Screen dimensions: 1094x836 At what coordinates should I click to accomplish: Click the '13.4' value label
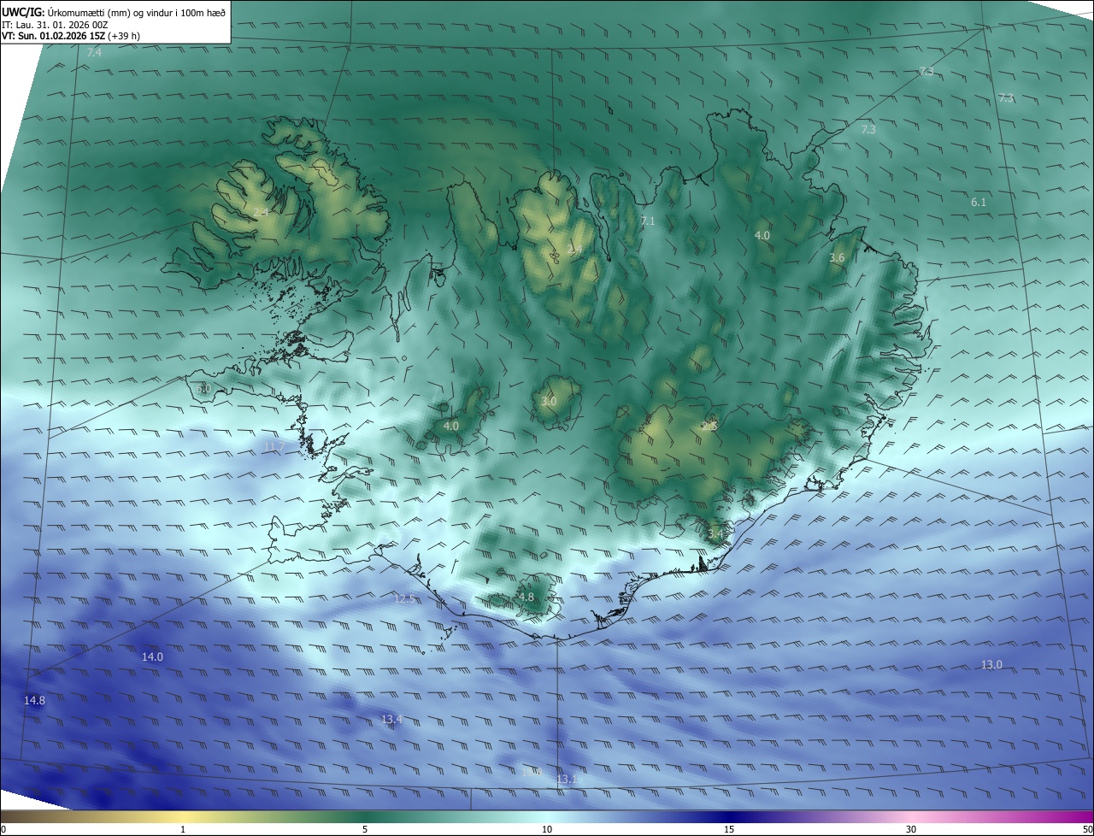(x=391, y=720)
